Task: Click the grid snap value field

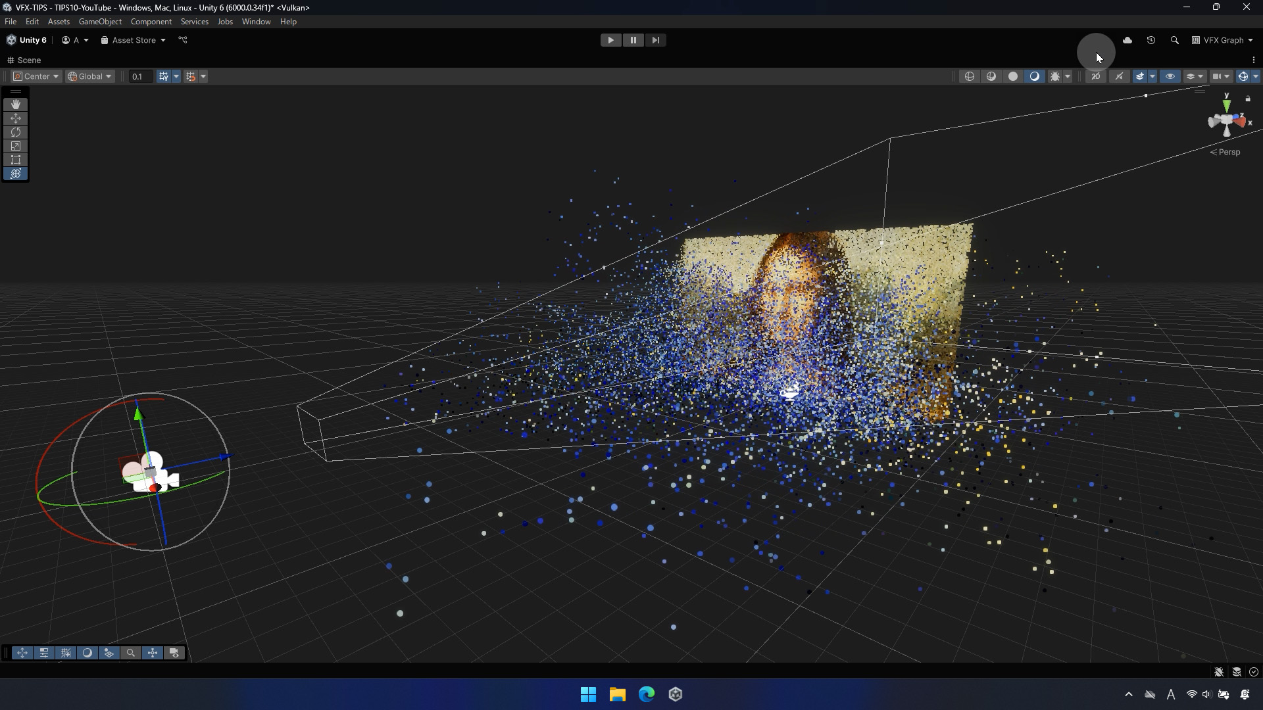Action: coord(140,76)
